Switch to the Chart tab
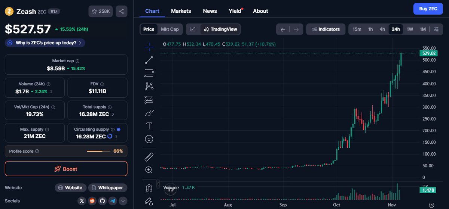The width and height of the screenshot is (449, 209). coord(152,11)
